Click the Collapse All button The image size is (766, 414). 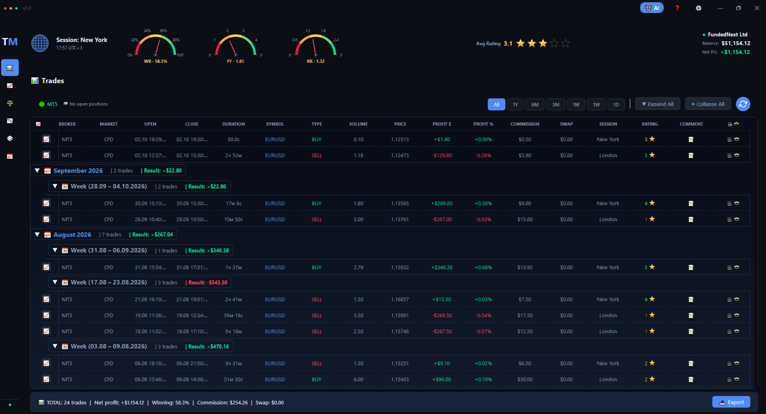(708, 104)
